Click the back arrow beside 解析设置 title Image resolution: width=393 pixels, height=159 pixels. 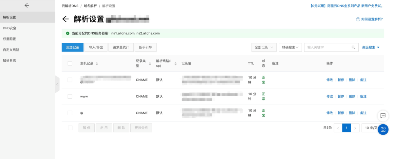65,19
